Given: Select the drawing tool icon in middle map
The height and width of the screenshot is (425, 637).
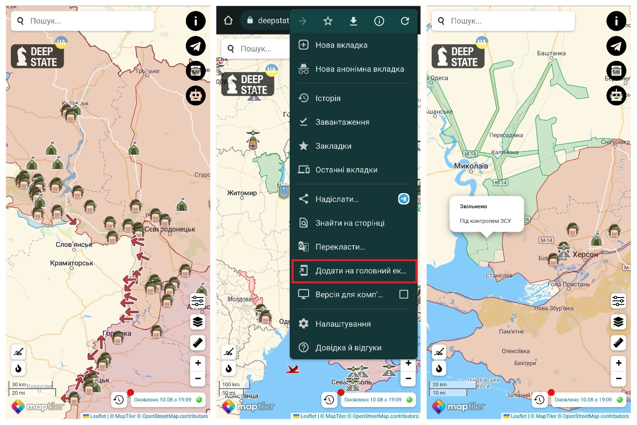Looking at the screenshot, I should pyautogui.click(x=229, y=352).
